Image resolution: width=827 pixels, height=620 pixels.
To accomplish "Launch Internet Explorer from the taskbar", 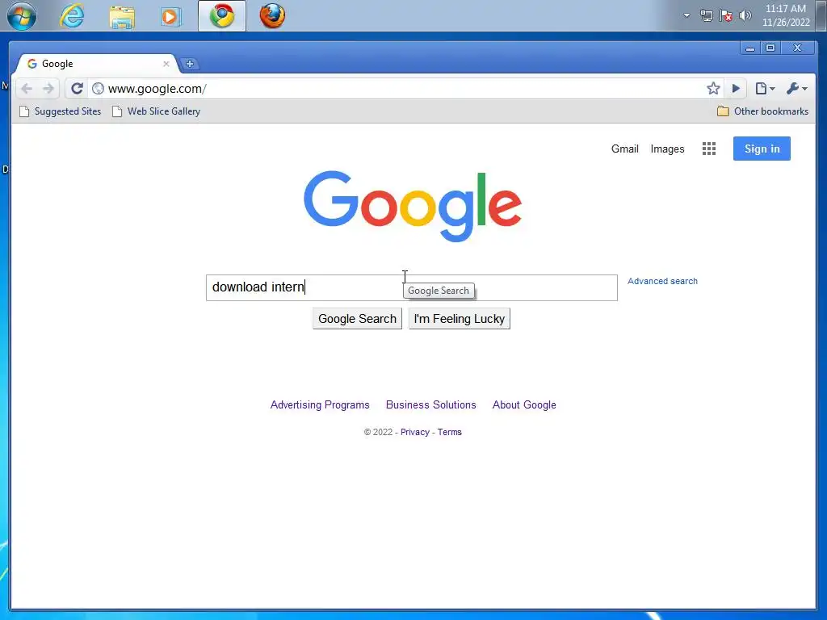I will [x=72, y=16].
